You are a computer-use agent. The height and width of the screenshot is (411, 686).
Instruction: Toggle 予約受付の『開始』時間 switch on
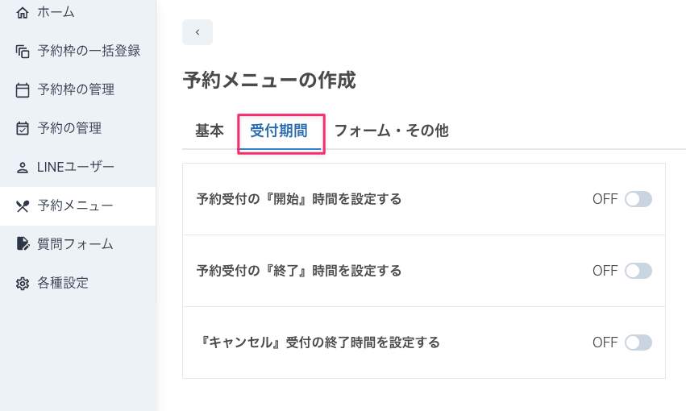point(638,199)
